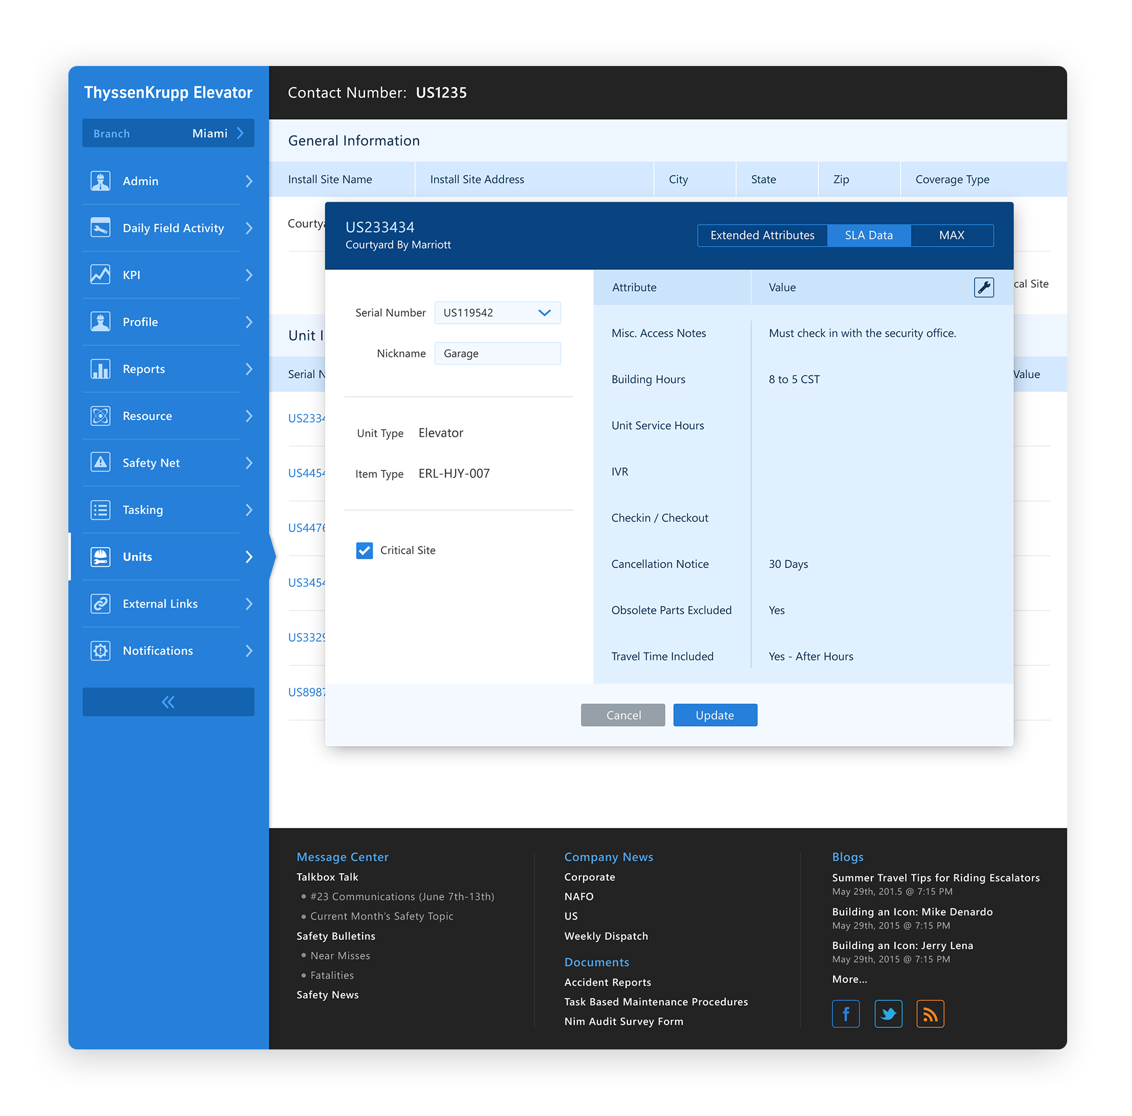The height and width of the screenshot is (1116, 1132).
Task: Switch to the Extended Attributes tab
Action: (x=762, y=235)
